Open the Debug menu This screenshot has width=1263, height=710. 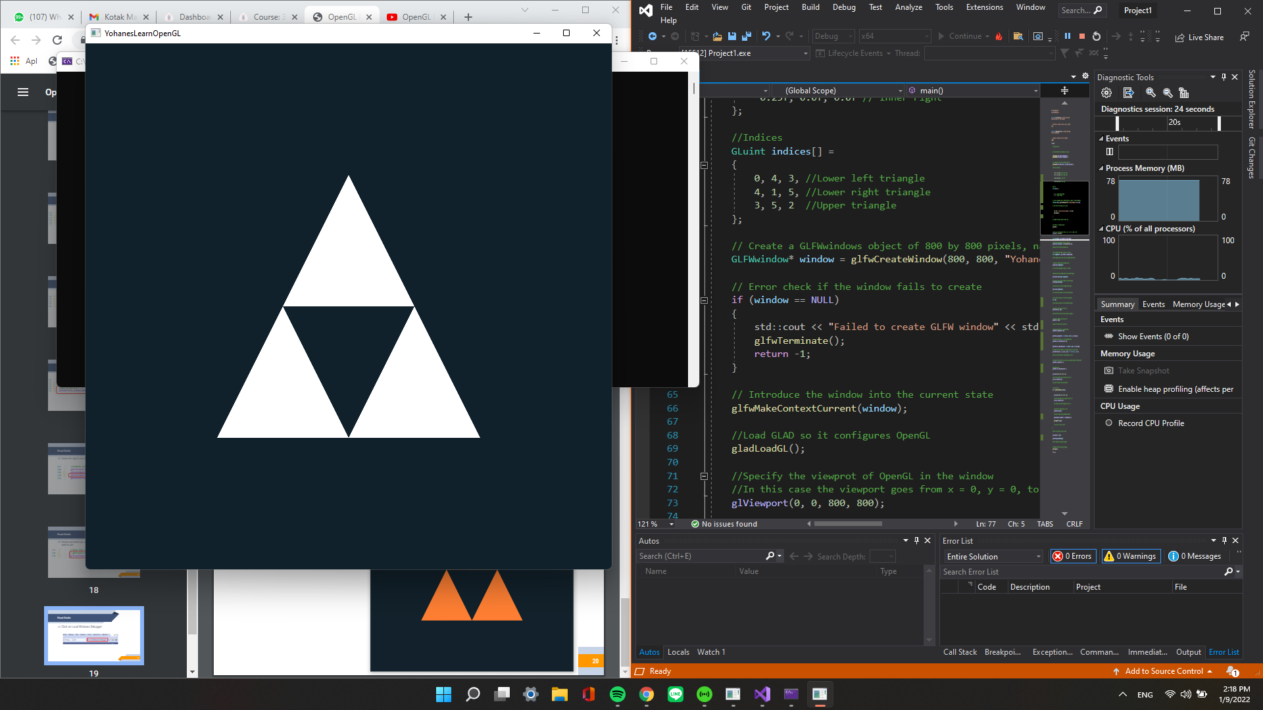click(x=844, y=7)
